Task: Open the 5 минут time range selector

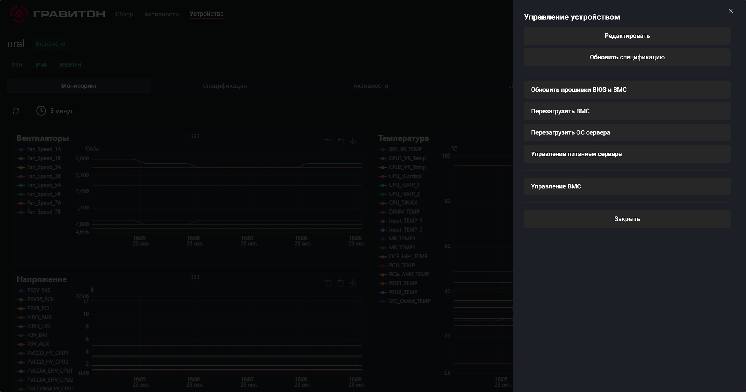Action: point(61,111)
